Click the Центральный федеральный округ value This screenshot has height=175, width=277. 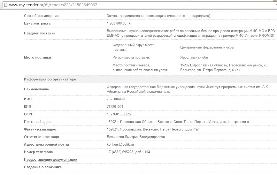click(x=207, y=47)
